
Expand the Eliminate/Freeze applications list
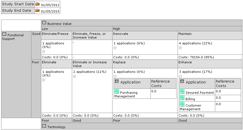43,52
